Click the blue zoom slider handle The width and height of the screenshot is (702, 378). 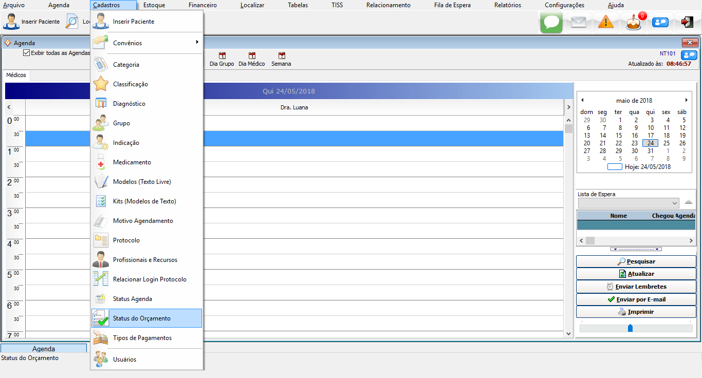[x=630, y=328]
